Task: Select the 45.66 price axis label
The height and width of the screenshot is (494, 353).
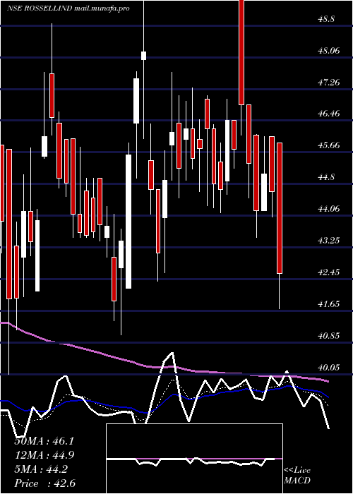Action: click(x=328, y=145)
